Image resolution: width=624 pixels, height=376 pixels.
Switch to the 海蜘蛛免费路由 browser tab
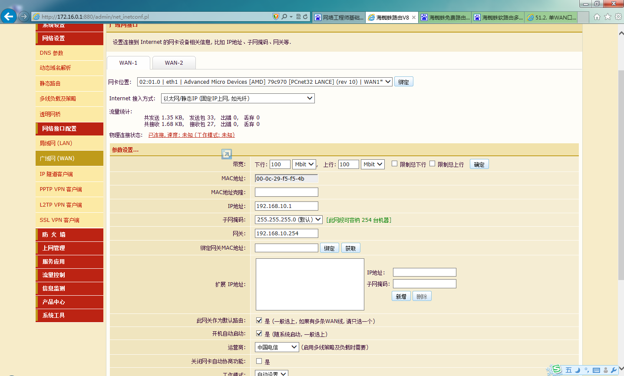445,17
